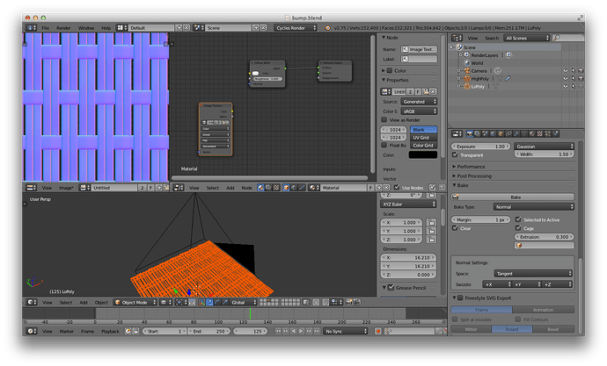Screen dimensions: 607x366
Task: Select the texture nodes tree type icon
Action: tap(276, 188)
